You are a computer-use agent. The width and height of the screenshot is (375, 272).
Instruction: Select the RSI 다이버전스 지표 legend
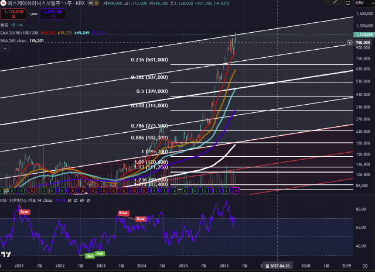coord(26,201)
